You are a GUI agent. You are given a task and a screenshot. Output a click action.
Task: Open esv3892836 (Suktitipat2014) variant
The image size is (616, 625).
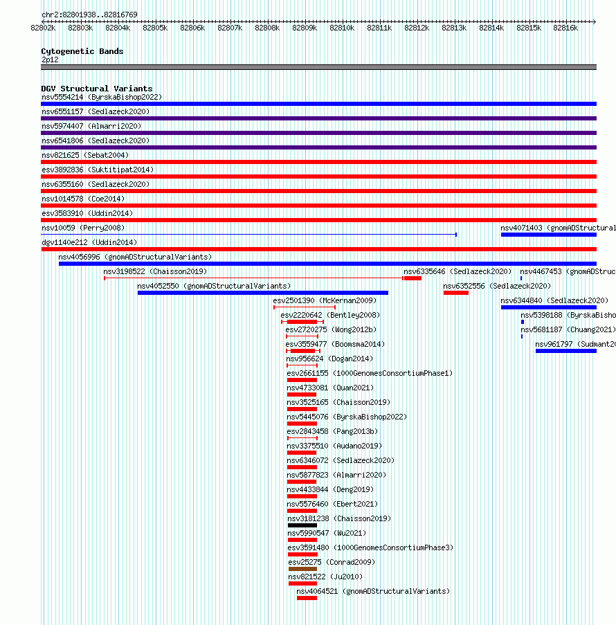98,170
